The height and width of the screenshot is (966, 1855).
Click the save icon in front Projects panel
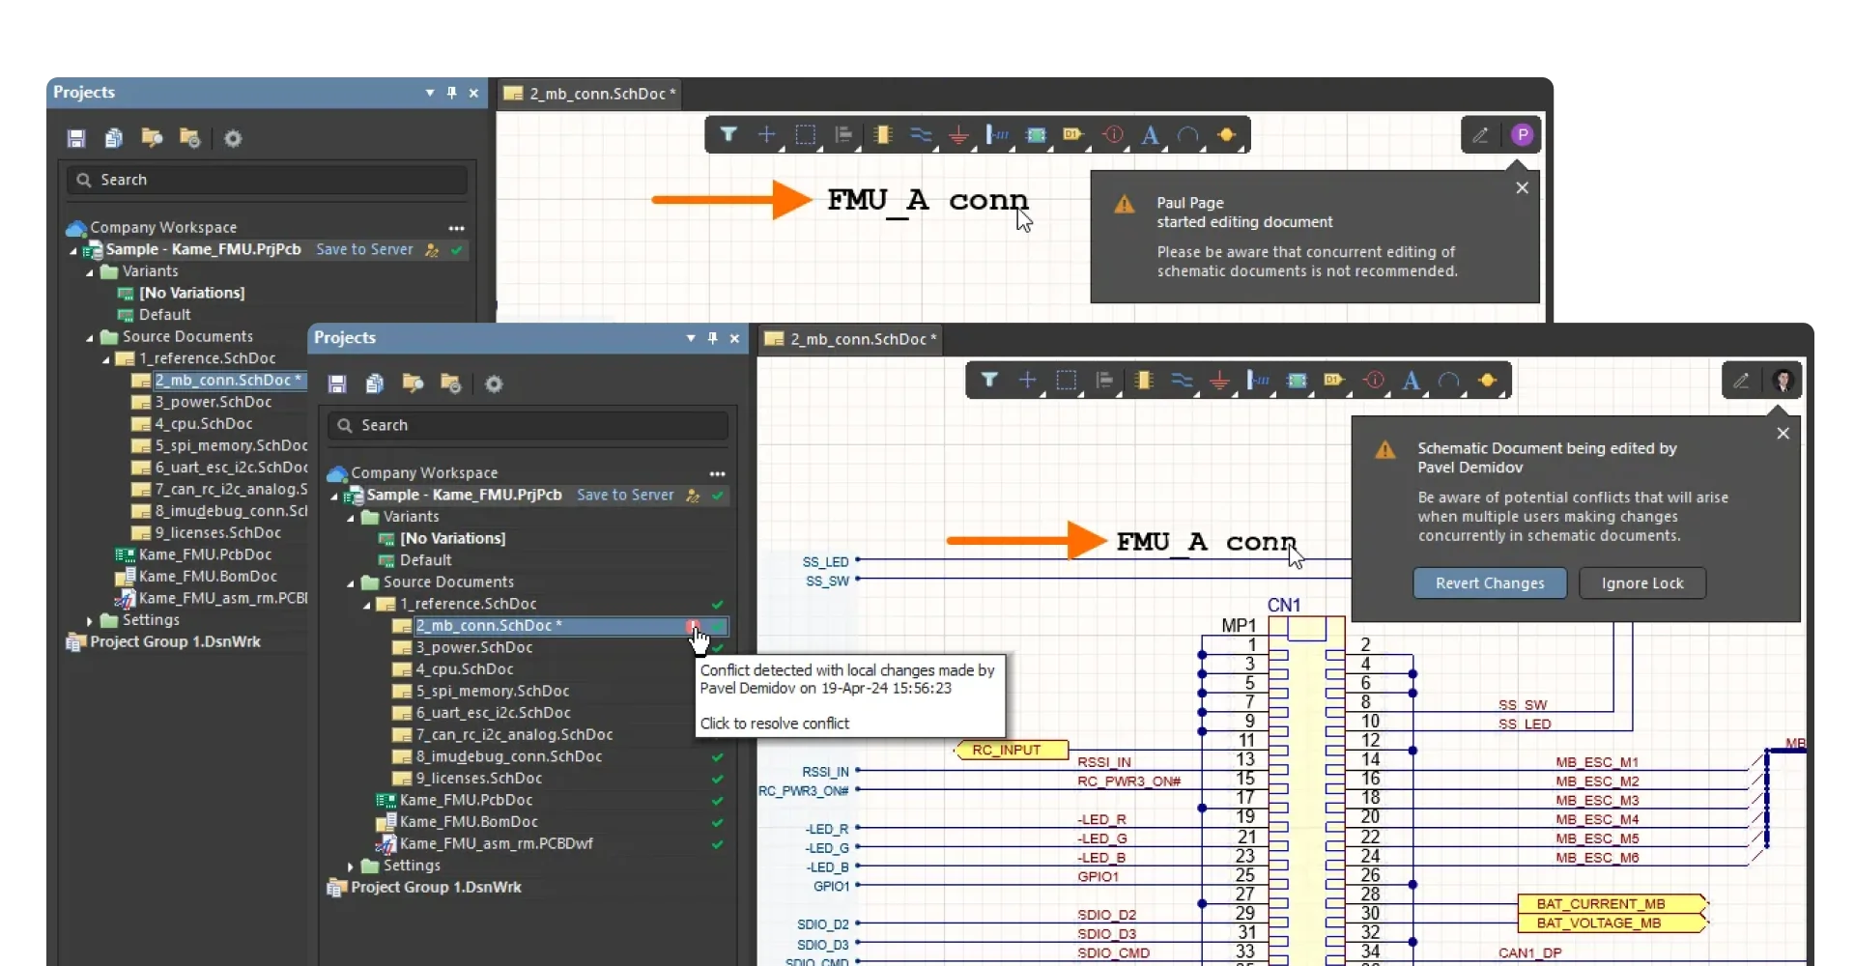coord(337,384)
